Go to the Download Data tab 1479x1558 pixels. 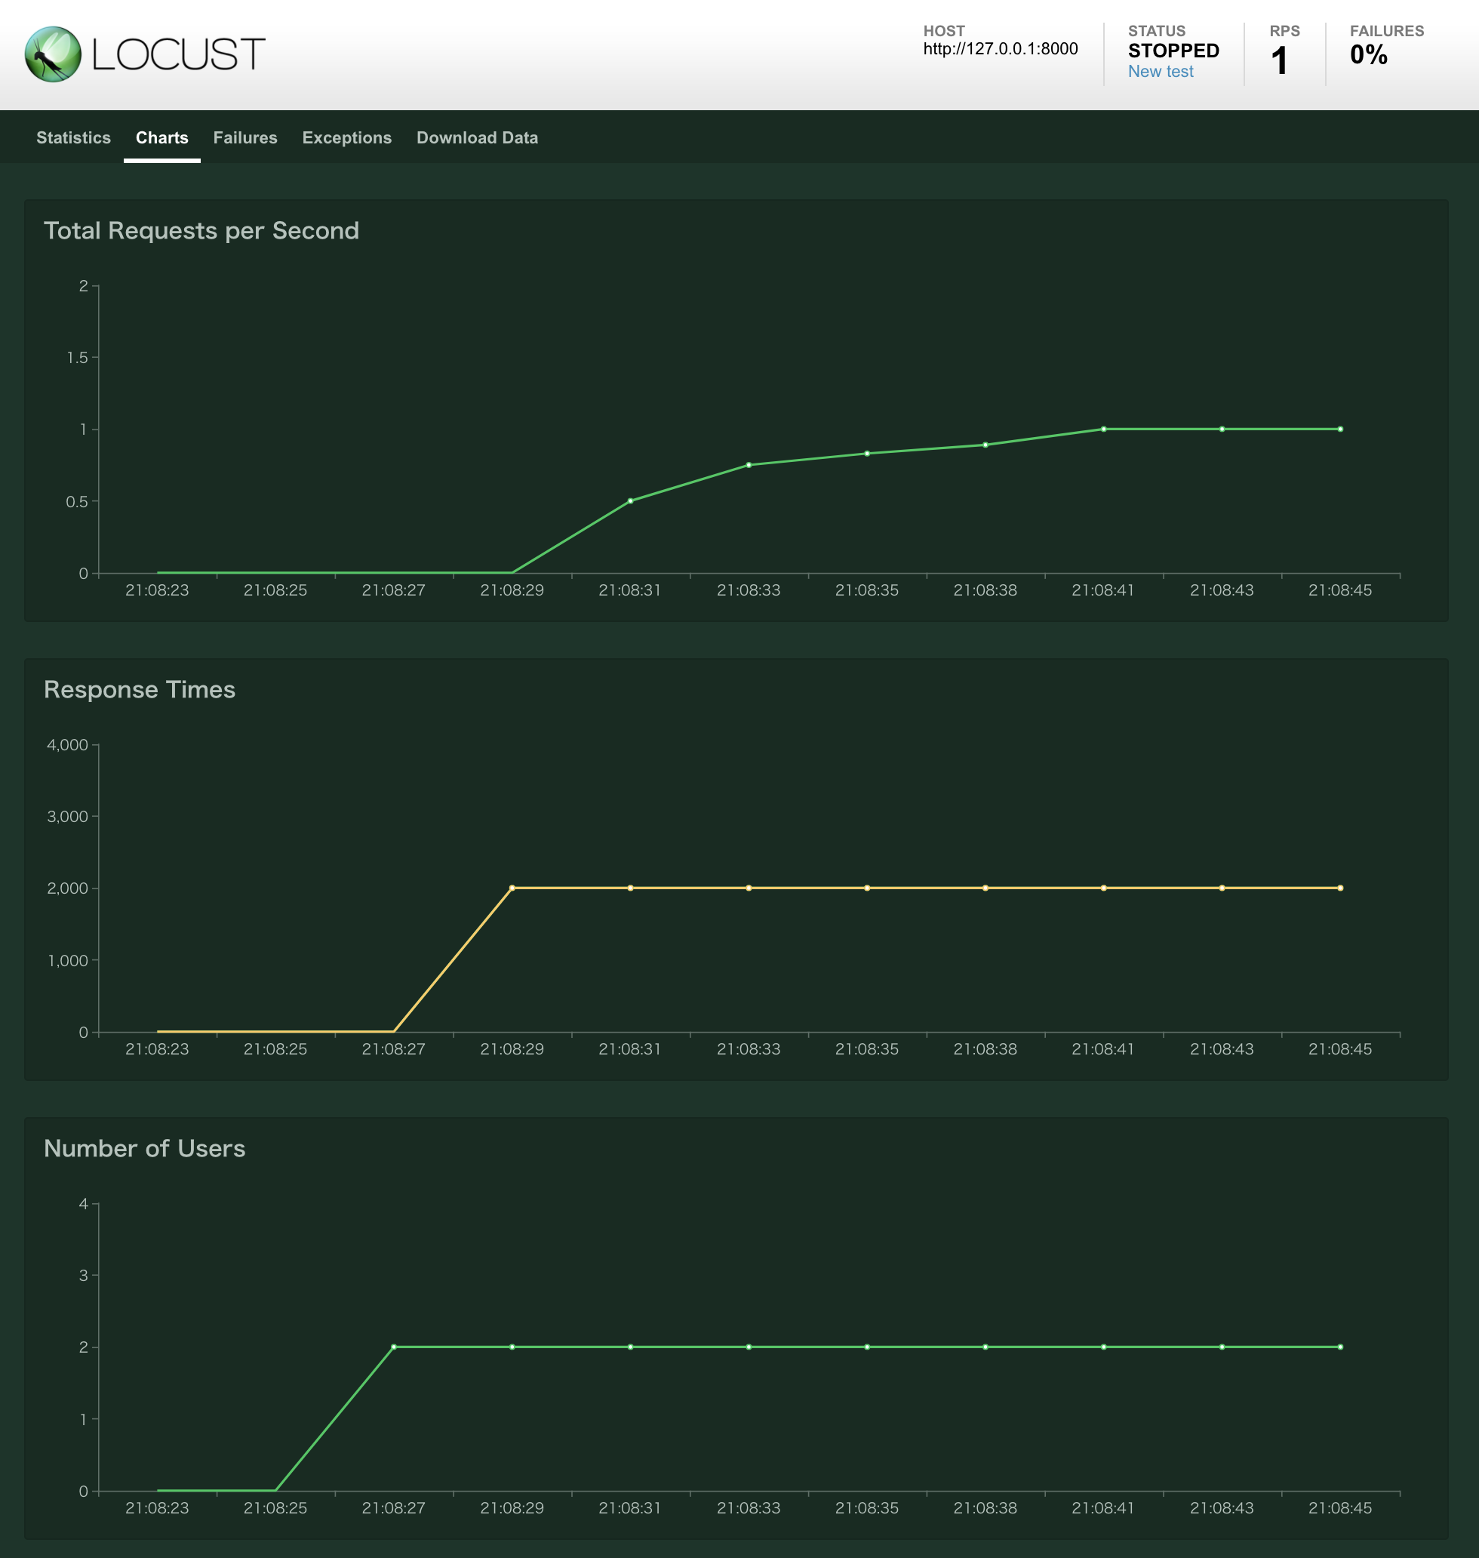pos(477,138)
